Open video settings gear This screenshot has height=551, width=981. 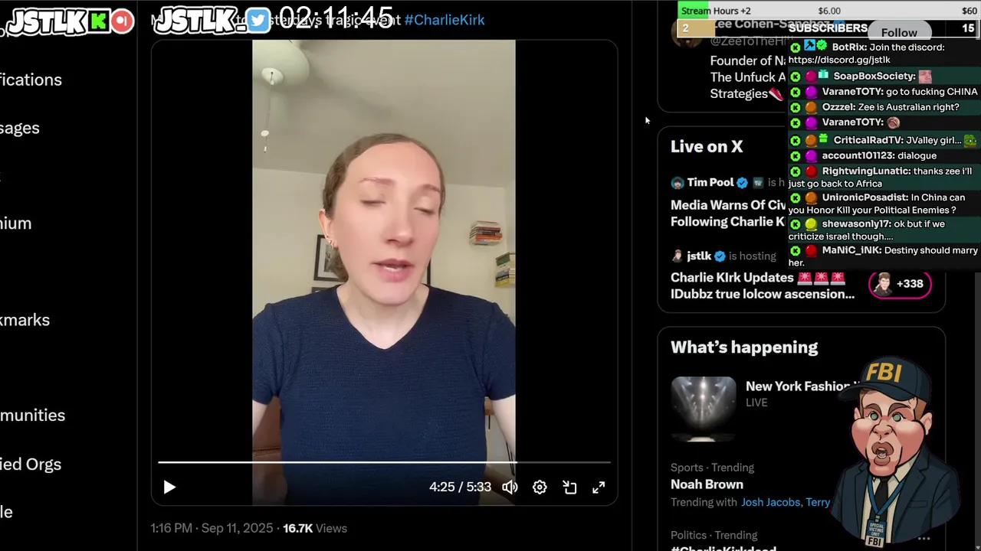(540, 487)
